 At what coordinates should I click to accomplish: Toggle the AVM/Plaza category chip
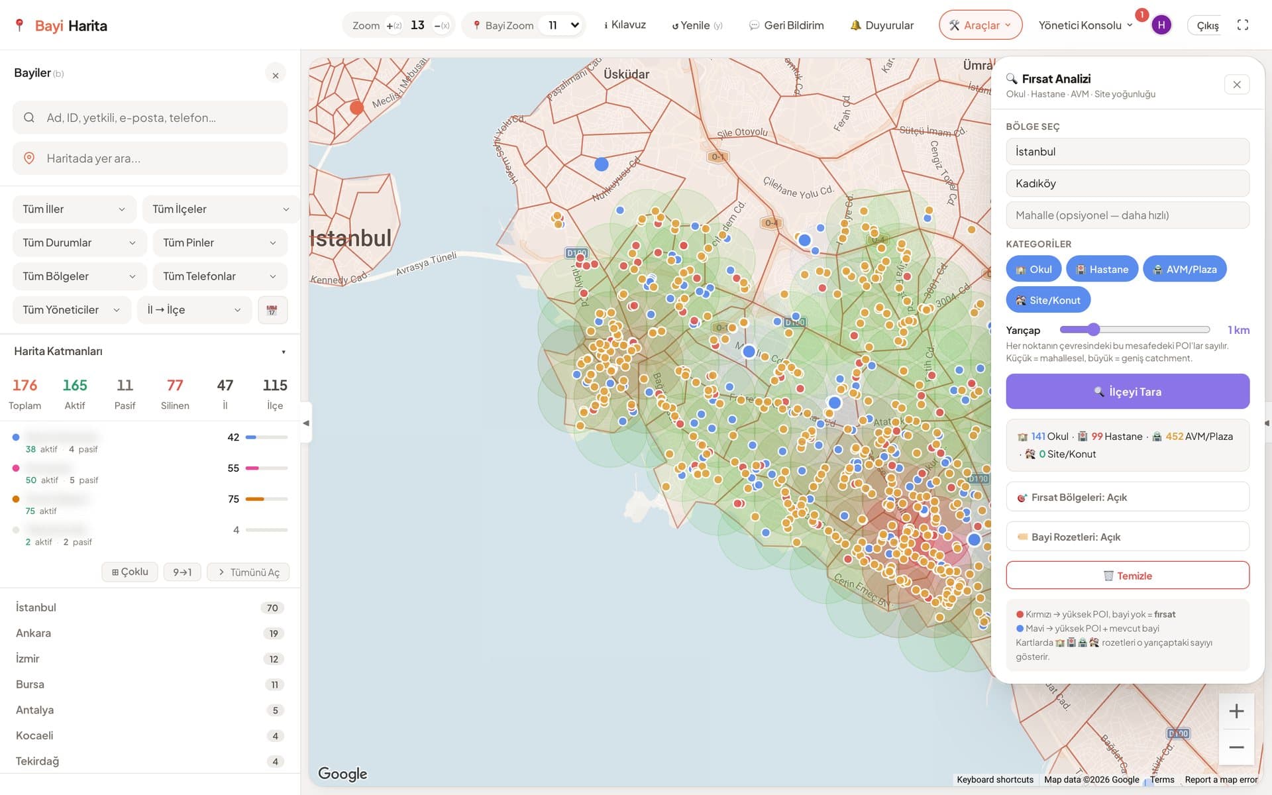[x=1185, y=269]
